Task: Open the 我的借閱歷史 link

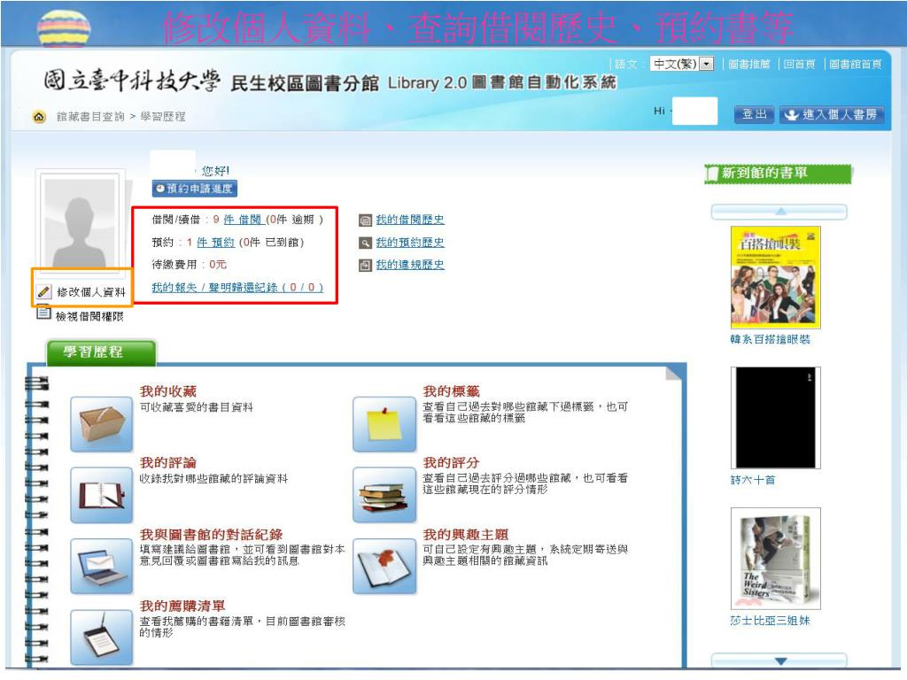Action: (x=410, y=220)
